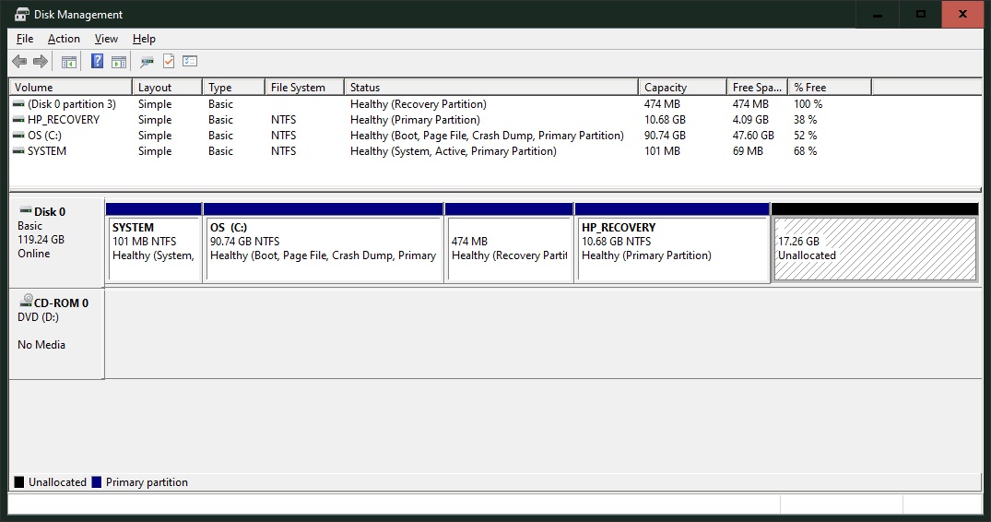This screenshot has width=991, height=522.
Task: Click the checklist Settings icon in the toolbar
Action: (190, 62)
